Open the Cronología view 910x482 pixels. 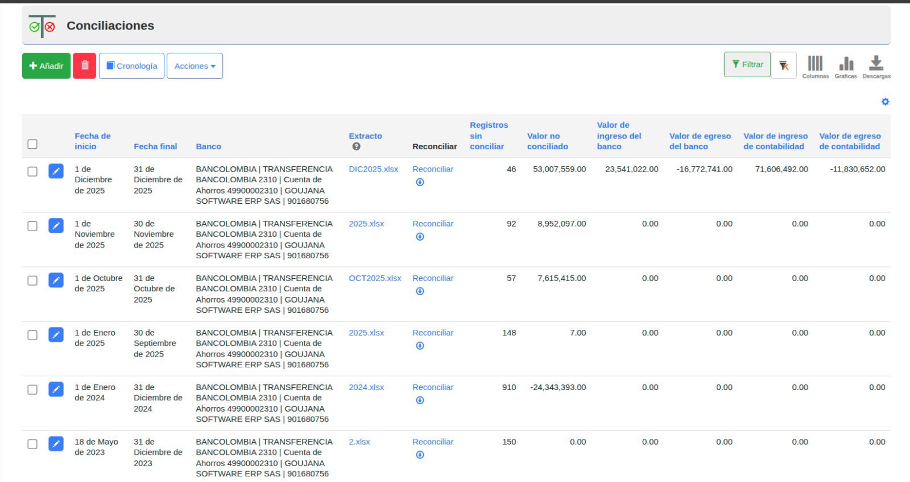point(131,66)
